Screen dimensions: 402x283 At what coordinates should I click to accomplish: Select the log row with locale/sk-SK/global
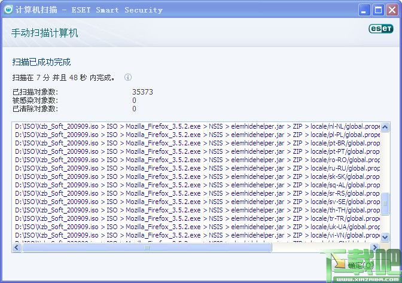pyautogui.click(x=197, y=177)
